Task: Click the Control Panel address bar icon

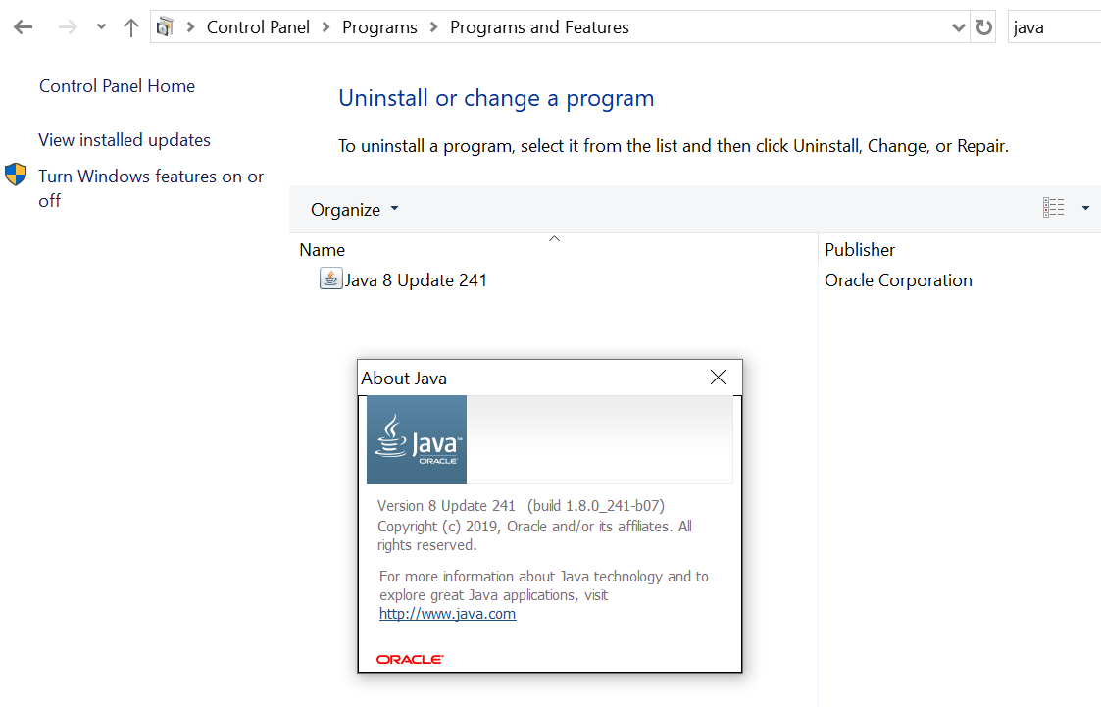Action: (165, 27)
